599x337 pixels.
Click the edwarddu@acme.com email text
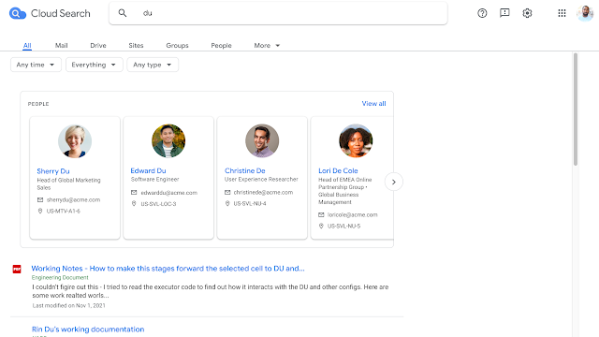point(168,193)
